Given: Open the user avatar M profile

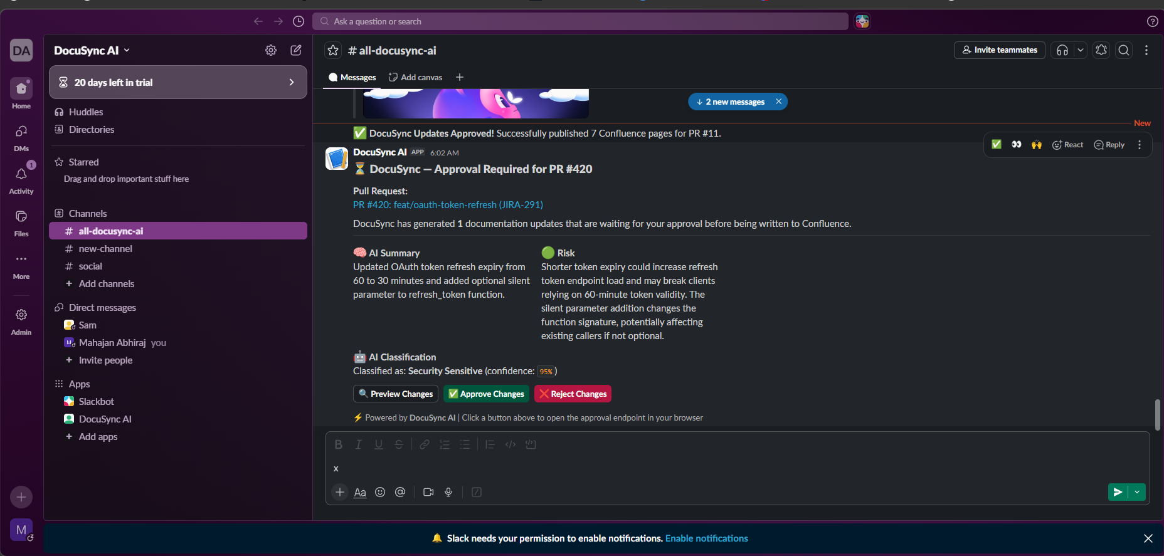Looking at the screenshot, I should click(21, 530).
